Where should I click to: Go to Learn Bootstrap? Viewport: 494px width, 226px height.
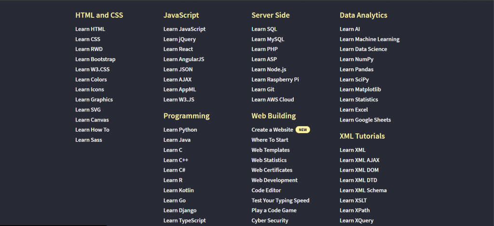96,59
